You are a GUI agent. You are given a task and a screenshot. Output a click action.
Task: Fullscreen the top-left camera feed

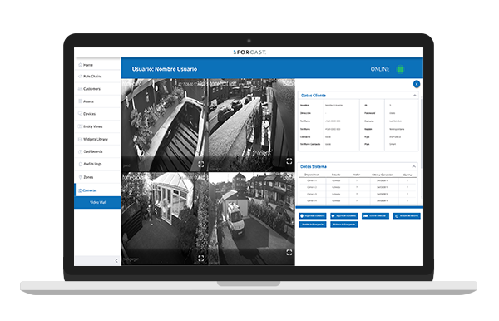[200, 164]
